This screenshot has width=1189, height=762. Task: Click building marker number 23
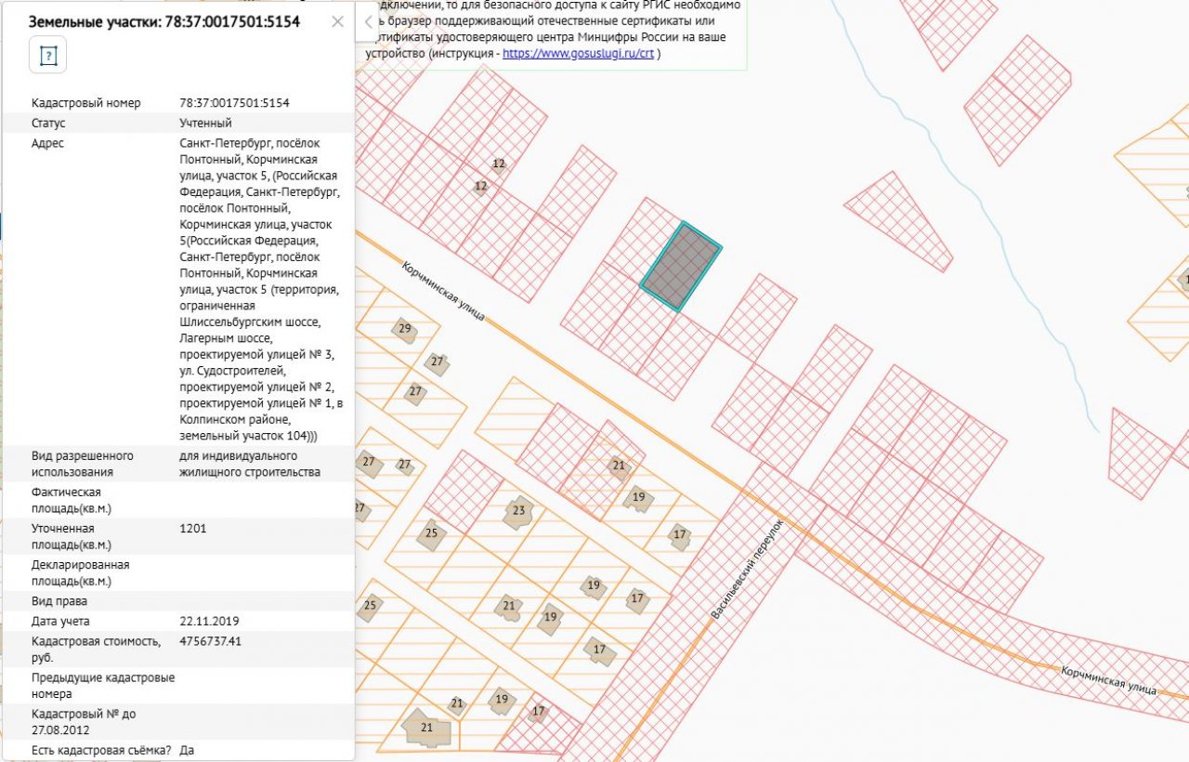518,511
